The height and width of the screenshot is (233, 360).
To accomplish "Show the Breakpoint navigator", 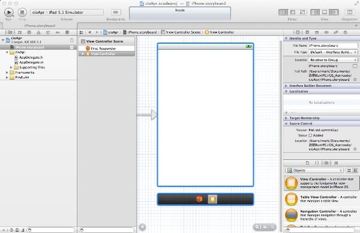I will coord(58,32).
